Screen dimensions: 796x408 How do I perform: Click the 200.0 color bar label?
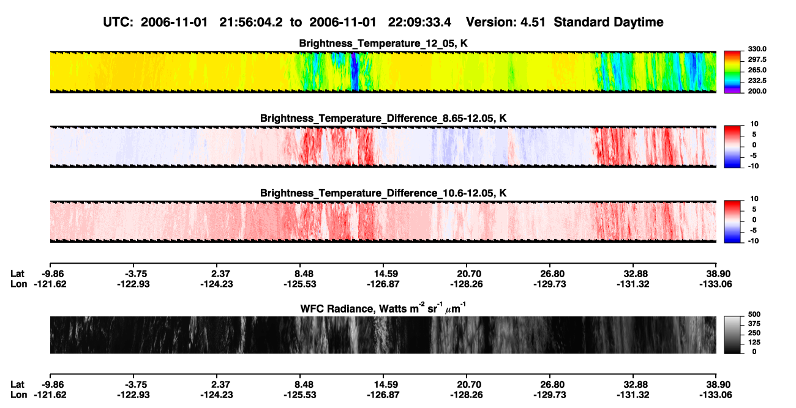coord(758,91)
